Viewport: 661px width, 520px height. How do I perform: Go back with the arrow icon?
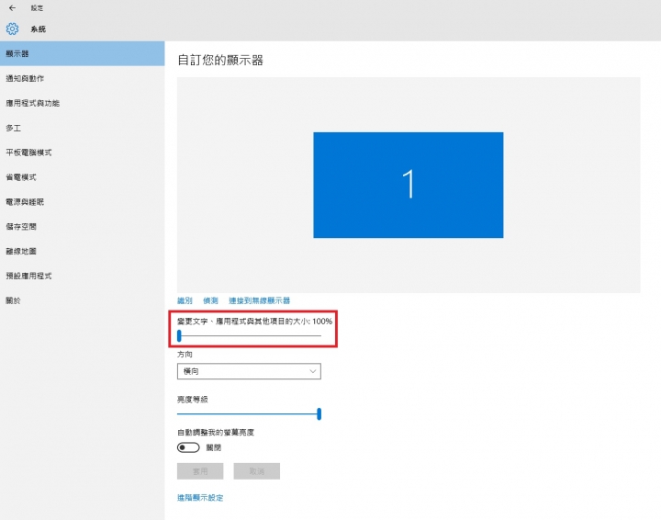(x=12, y=8)
